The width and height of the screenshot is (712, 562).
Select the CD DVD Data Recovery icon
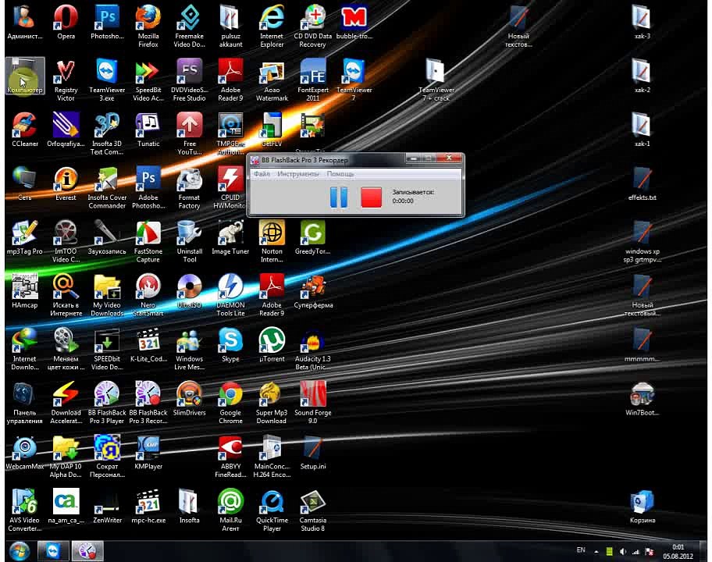pos(312,26)
